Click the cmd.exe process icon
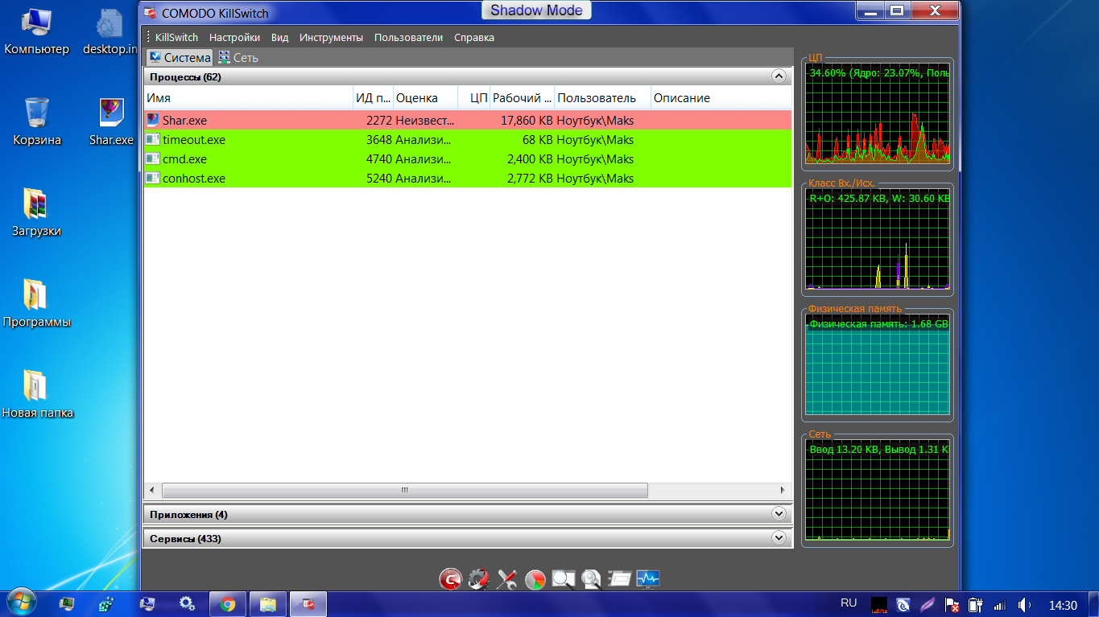The width and height of the screenshot is (1099, 617). click(153, 158)
